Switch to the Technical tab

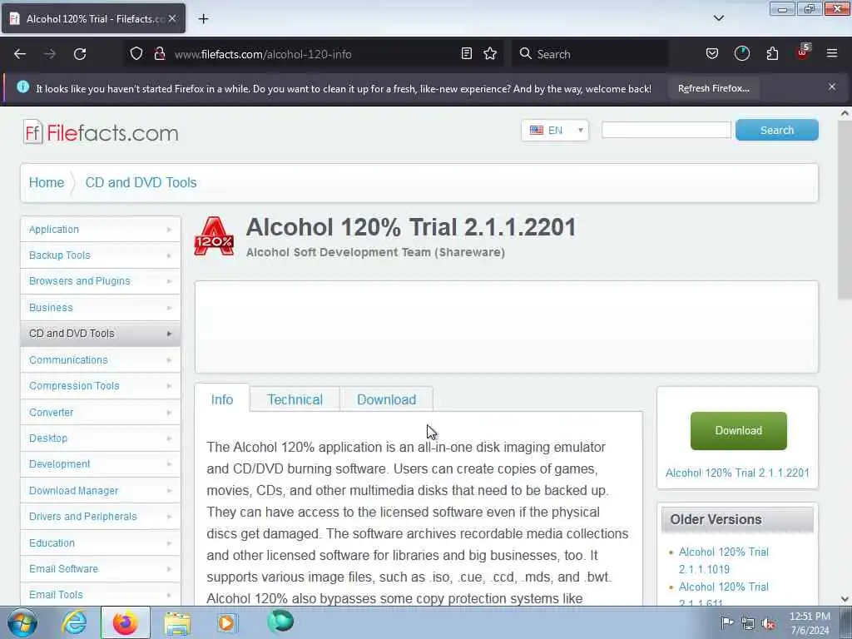[295, 399]
